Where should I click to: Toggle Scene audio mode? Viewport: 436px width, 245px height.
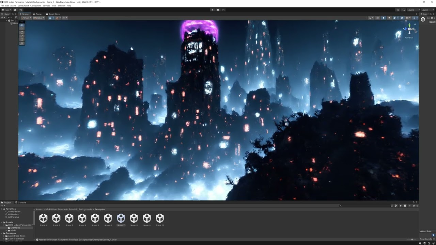(x=389, y=18)
